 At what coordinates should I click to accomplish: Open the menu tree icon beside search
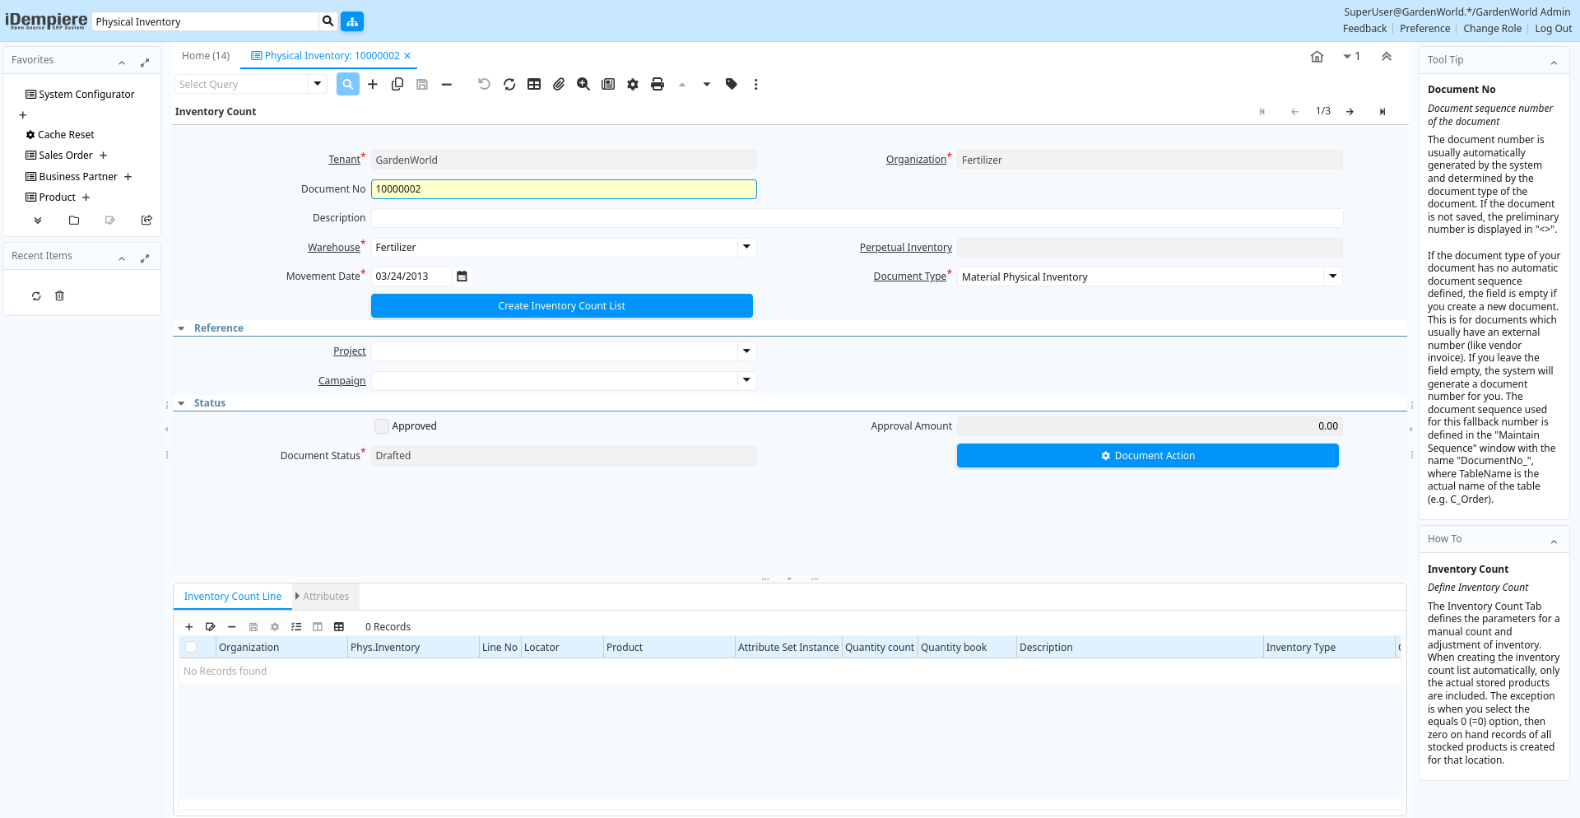(352, 21)
